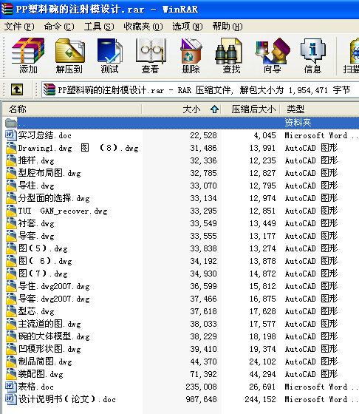Click icon of 设计说明书（论文）.doc
The height and width of the screenshot is (414, 359).
point(10,399)
